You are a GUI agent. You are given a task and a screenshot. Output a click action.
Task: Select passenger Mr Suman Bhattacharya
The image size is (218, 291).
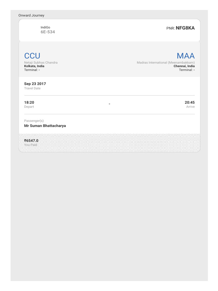tap(45, 126)
